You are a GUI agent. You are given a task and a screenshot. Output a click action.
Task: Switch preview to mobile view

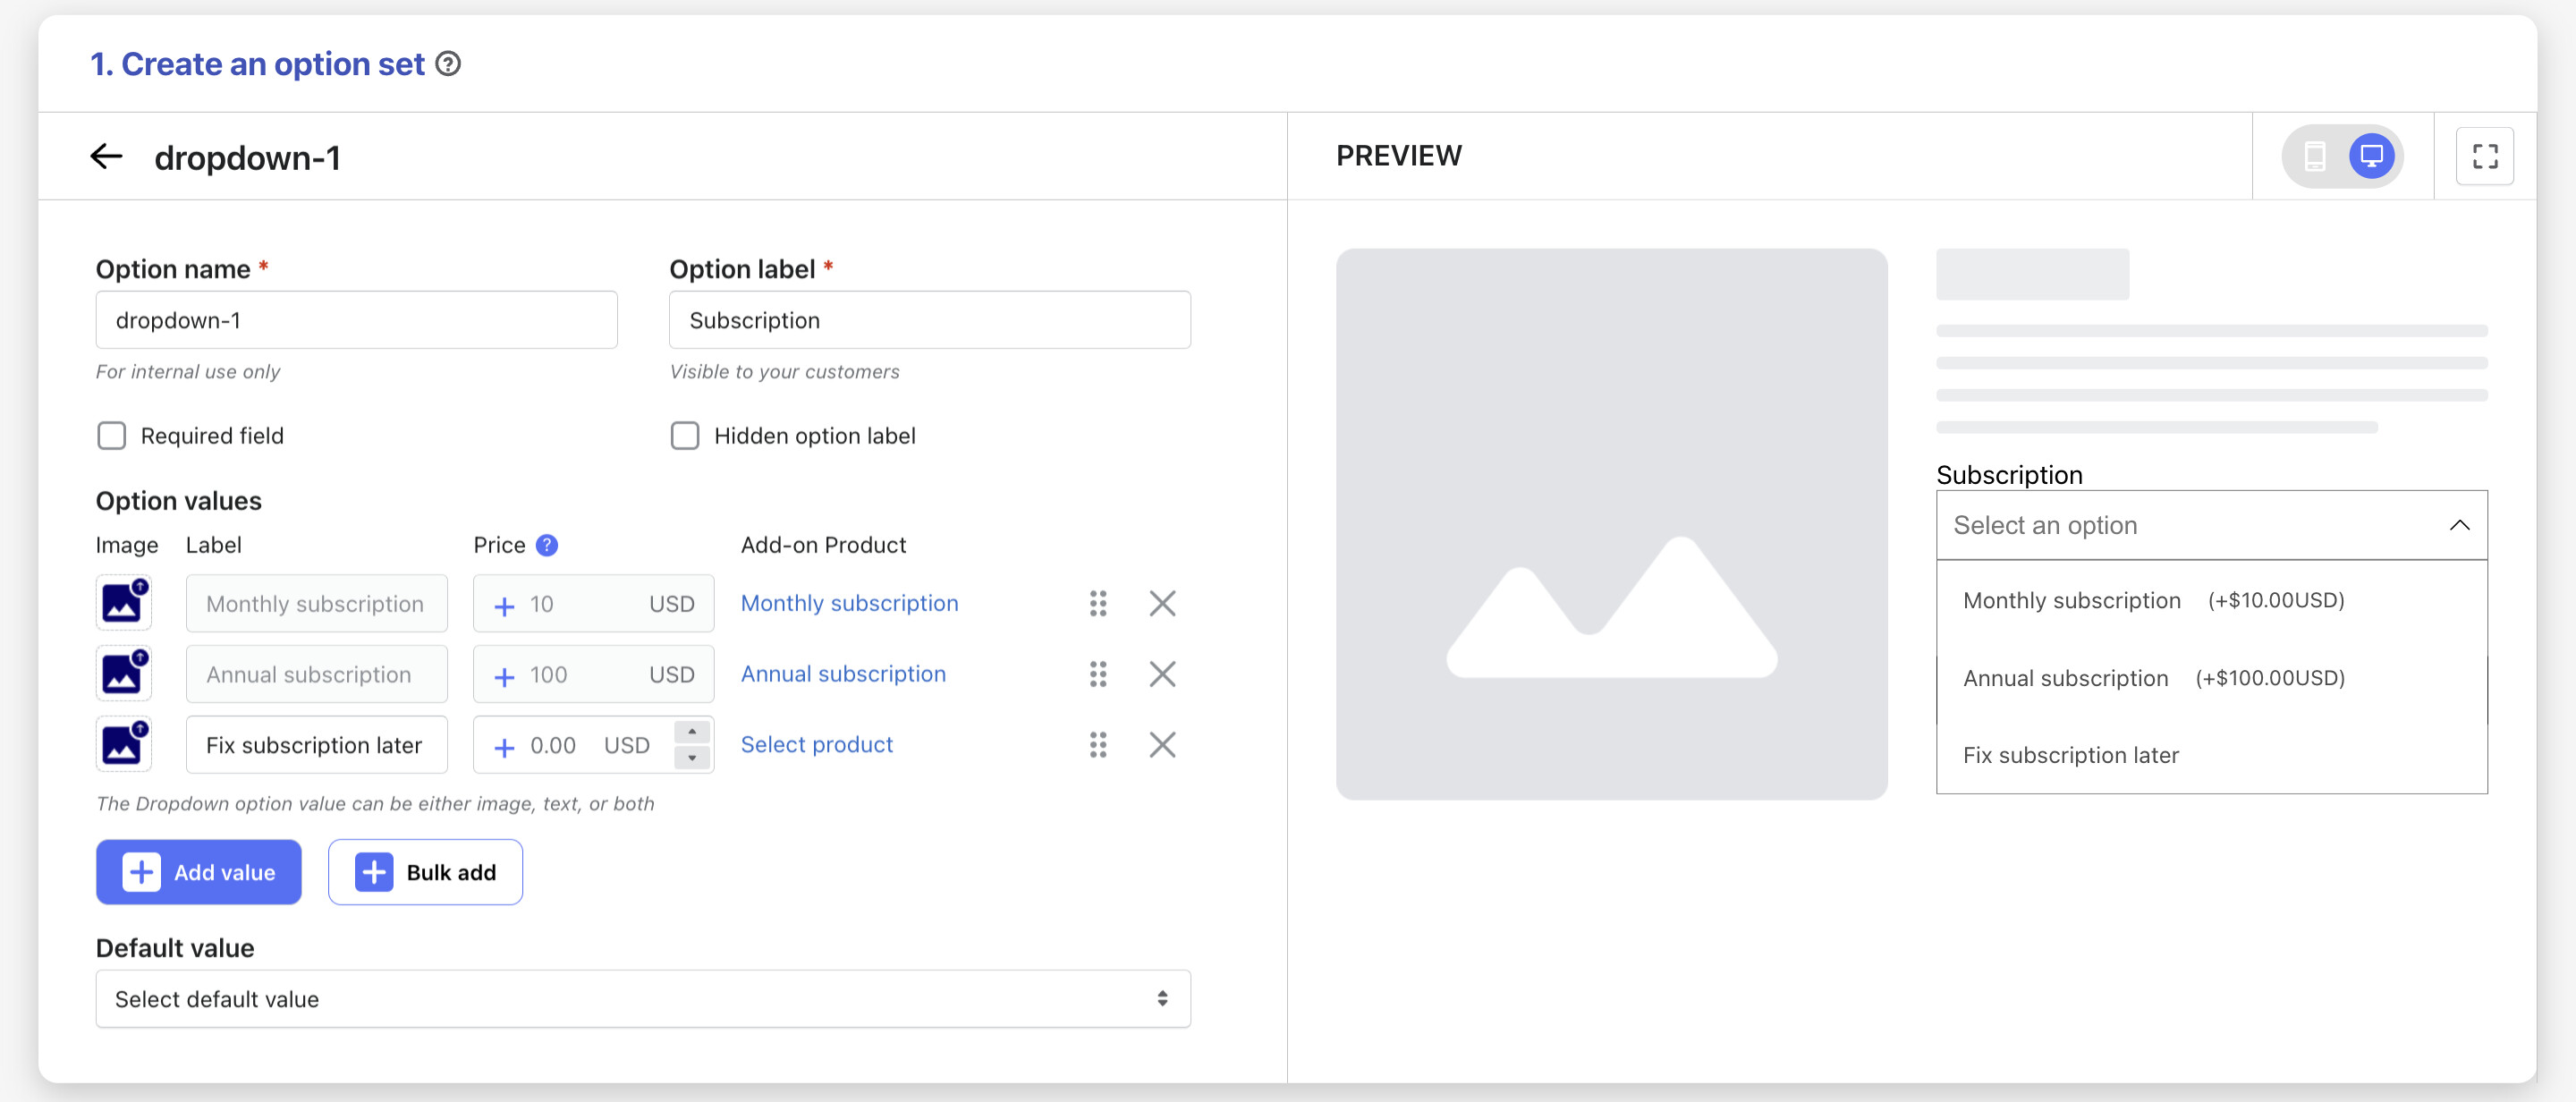click(2314, 156)
